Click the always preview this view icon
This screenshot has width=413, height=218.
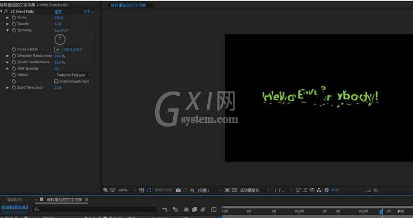click(106, 190)
